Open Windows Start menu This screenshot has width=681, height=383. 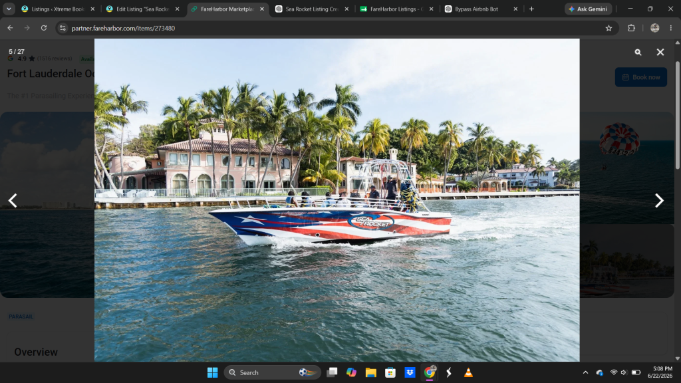[212, 372]
